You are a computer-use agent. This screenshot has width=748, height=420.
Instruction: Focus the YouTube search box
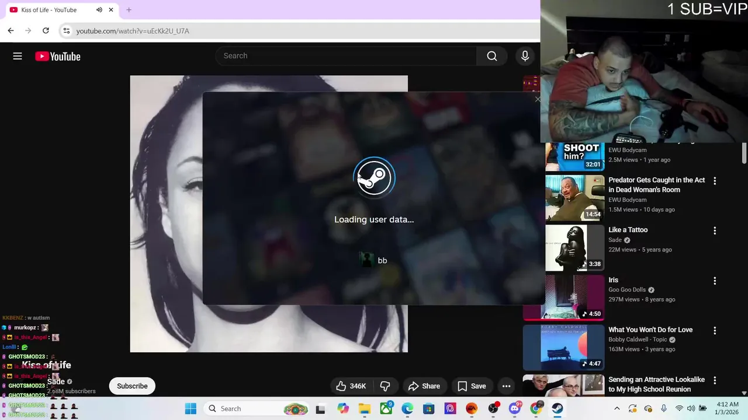tap(347, 56)
